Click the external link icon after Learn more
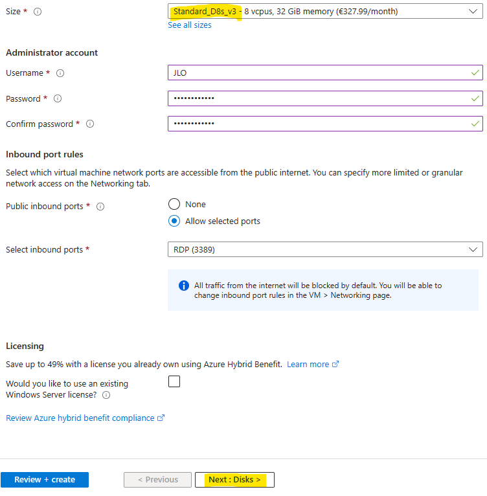The image size is (487, 496). coord(335,365)
